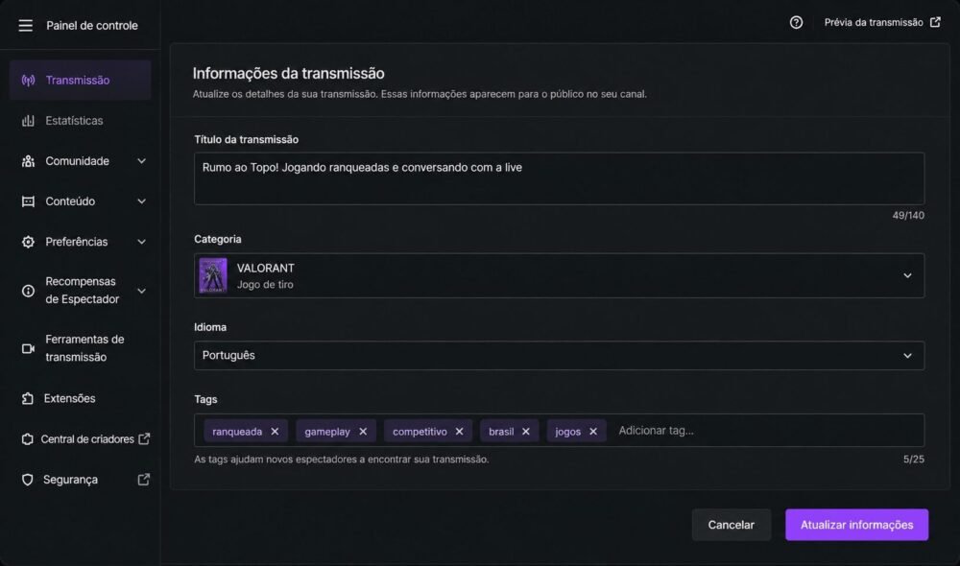Remove the ranqueada tag

(x=275, y=432)
